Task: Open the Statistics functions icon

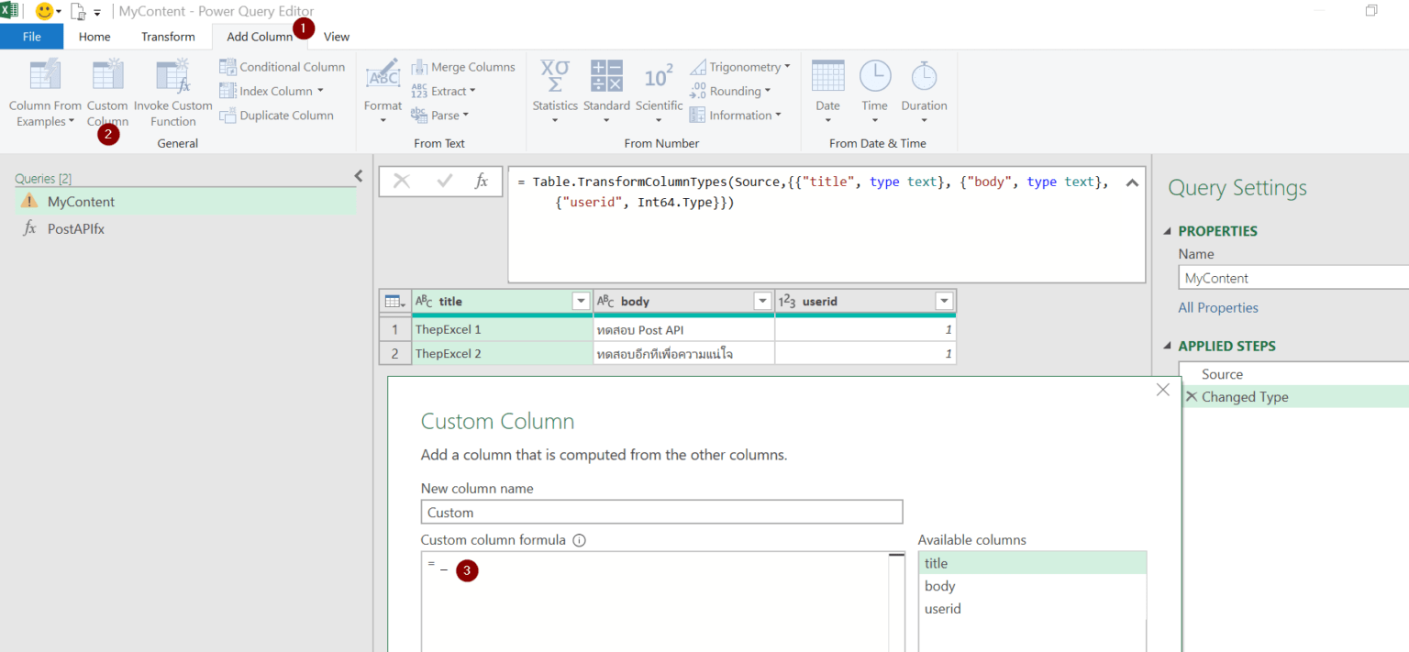Action: (554, 77)
